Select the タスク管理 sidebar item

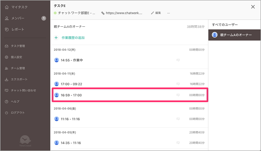tap(18, 46)
